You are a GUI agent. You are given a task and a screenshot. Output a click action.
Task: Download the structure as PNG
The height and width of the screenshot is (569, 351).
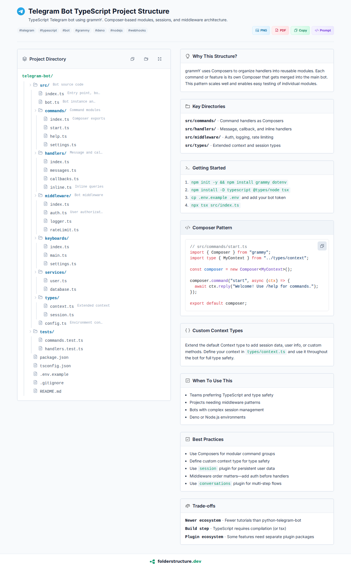tap(261, 30)
